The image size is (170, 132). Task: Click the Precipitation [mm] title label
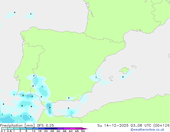click(x=17, y=126)
